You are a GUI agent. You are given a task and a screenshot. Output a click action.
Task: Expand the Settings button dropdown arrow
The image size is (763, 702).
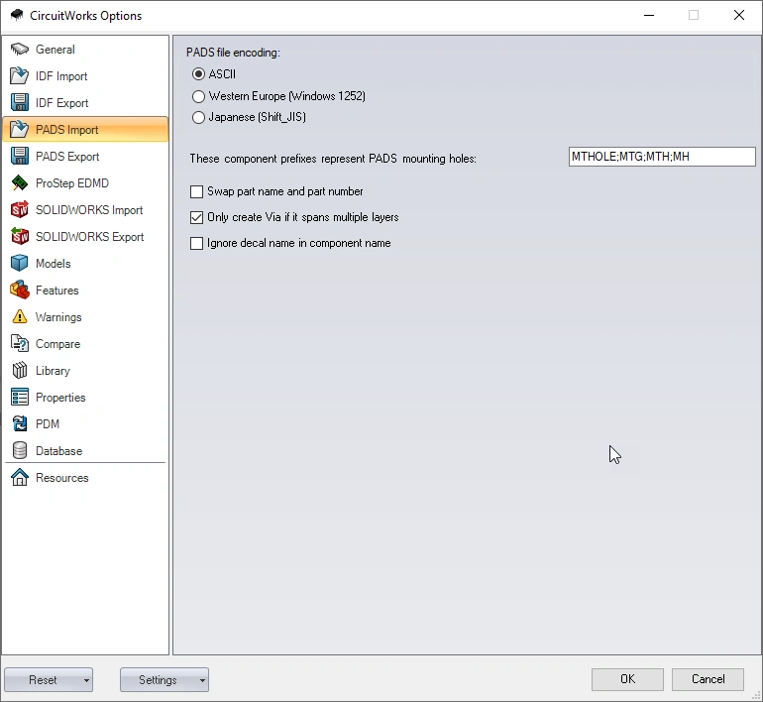(202, 680)
